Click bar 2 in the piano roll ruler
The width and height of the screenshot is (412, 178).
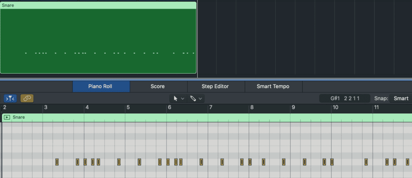(4, 107)
